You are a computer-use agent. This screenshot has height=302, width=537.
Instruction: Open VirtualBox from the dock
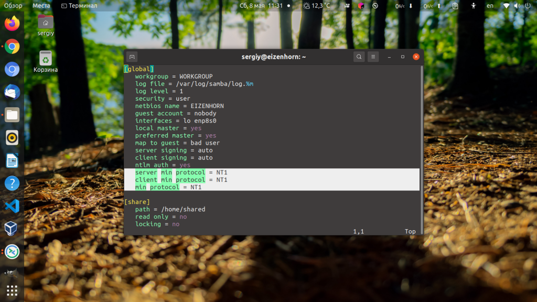[12, 229]
